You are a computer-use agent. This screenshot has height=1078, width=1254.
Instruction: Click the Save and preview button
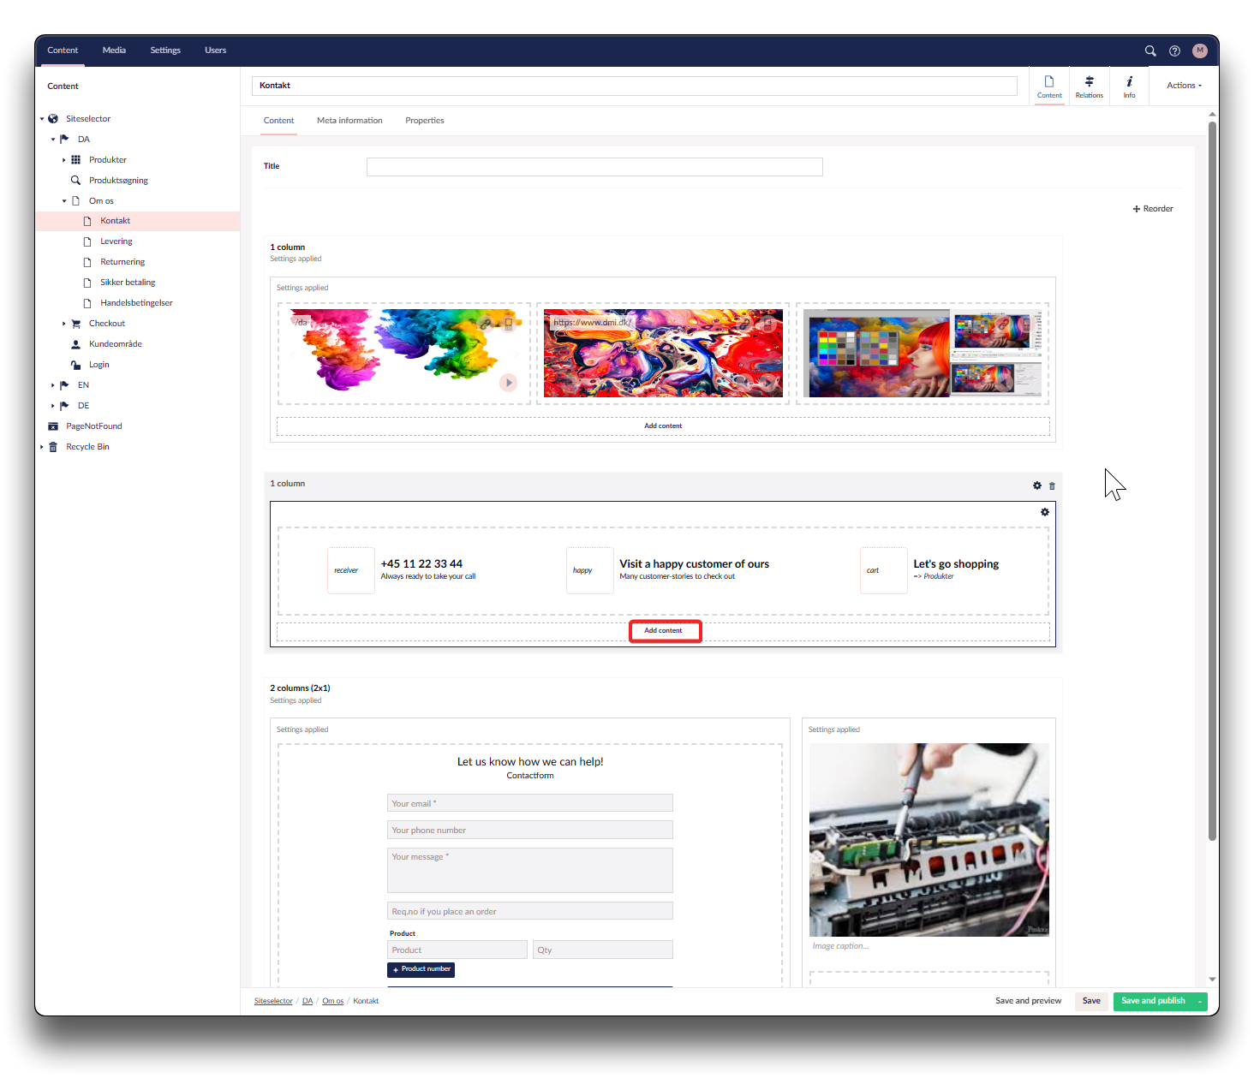tap(1028, 1001)
